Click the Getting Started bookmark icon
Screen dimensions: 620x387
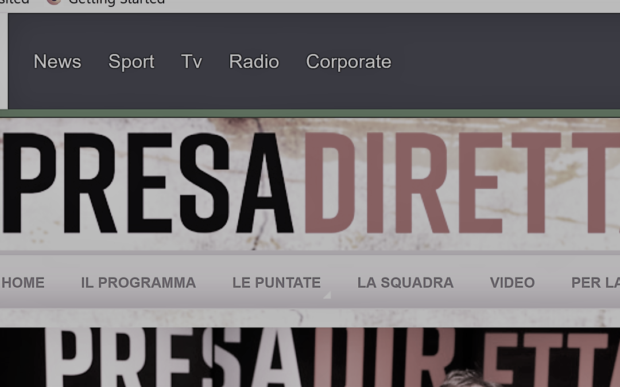[x=54, y=2]
